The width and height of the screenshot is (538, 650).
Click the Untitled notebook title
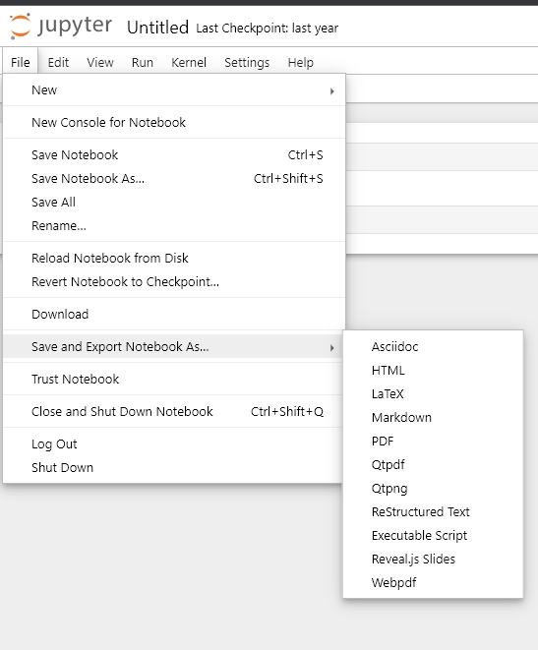(x=157, y=28)
